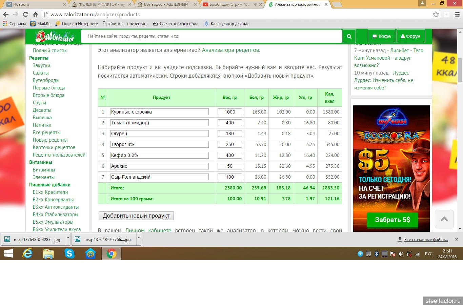Click Забрать 5$ ad button

click(392, 220)
